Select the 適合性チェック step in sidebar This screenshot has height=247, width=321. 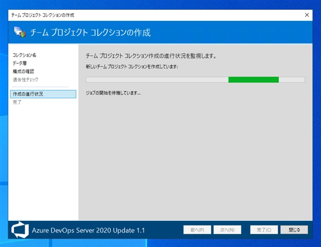pyautogui.click(x=25, y=80)
